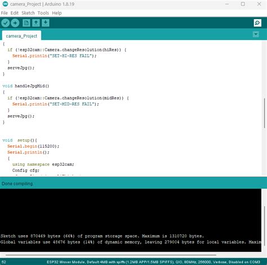267x265 pixels.
Task: Open the Tools menu
Action: coord(43,13)
